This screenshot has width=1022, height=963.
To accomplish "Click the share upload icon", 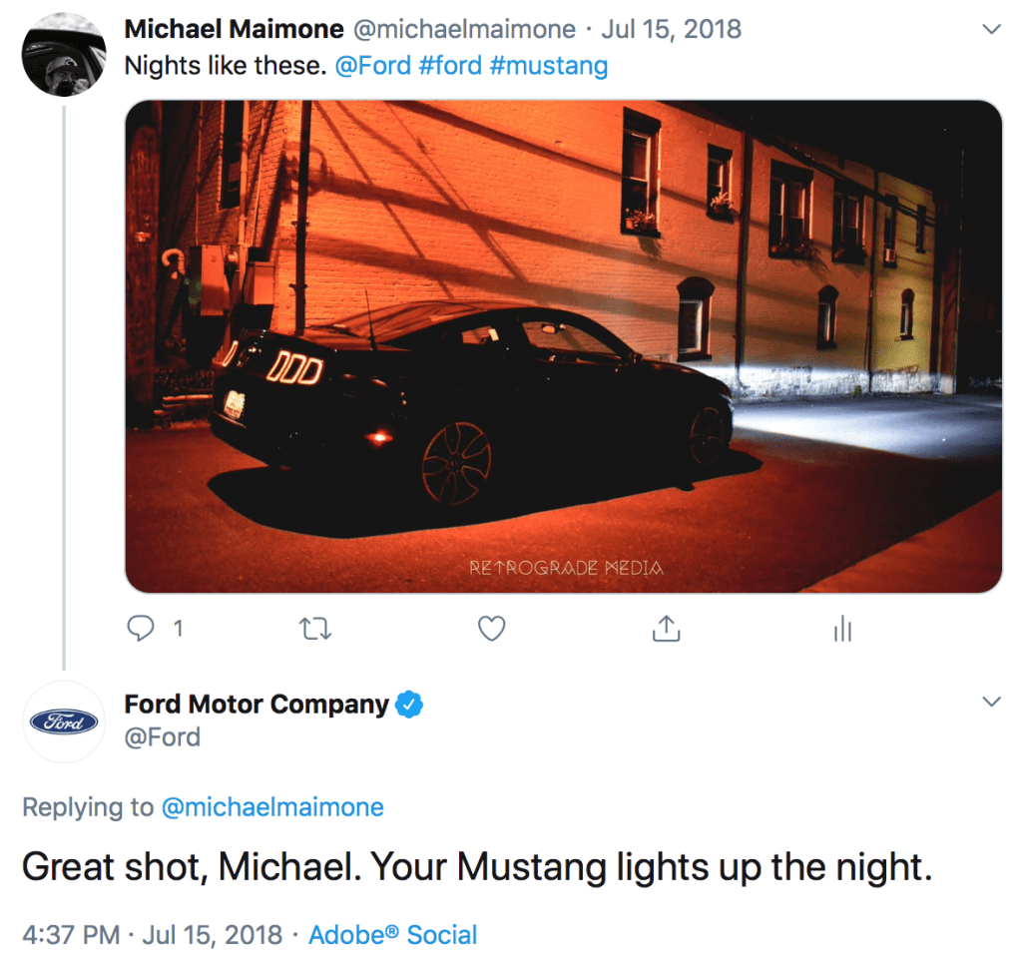I will tap(666, 628).
